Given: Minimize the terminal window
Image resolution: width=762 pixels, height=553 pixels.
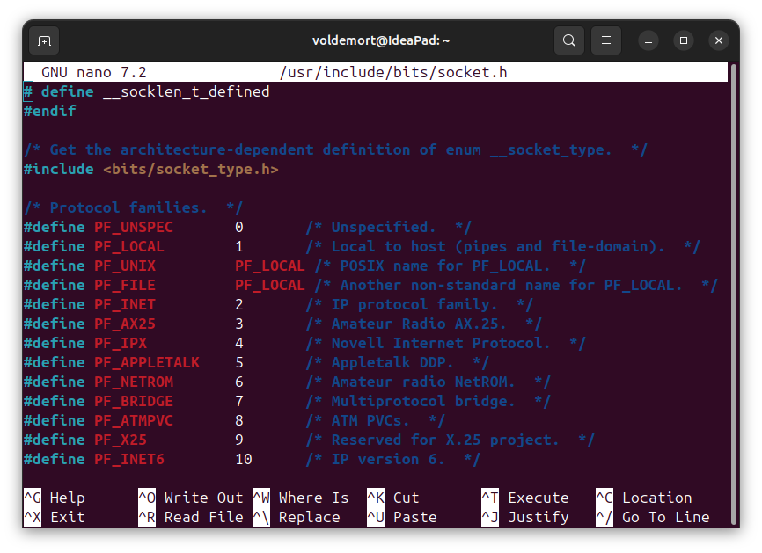Looking at the screenshot, I should tap(648, 40).
